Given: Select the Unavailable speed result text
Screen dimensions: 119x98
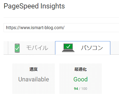Looking at the screenshot, I should pos(34,79).
